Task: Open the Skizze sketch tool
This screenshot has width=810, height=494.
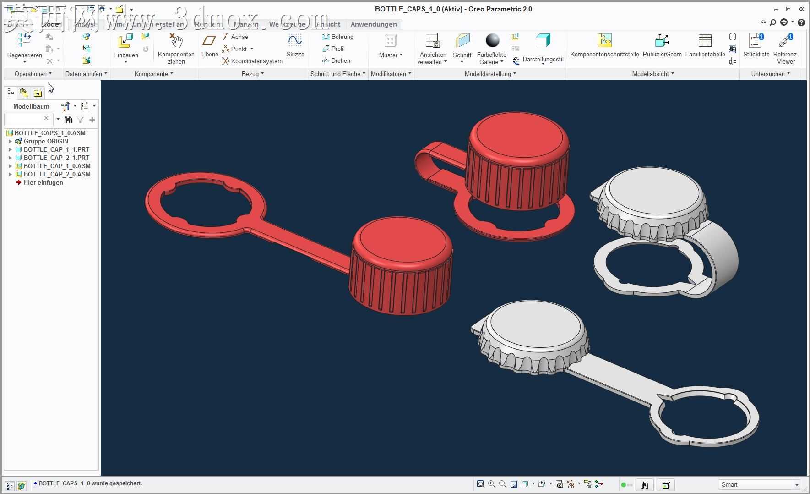Action: click(x=295, y=40)
